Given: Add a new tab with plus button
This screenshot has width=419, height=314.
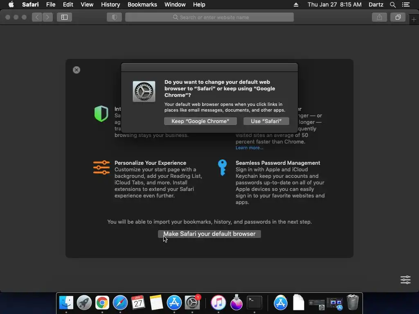Looking at the screenshot, I should point(414,20).
